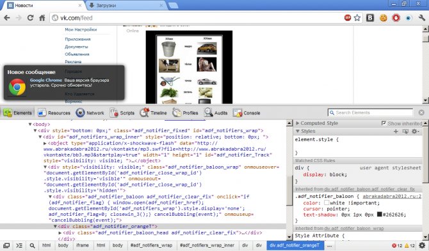
Task: Bookmark the page with the star icon
Action: (x=357, y=18)
